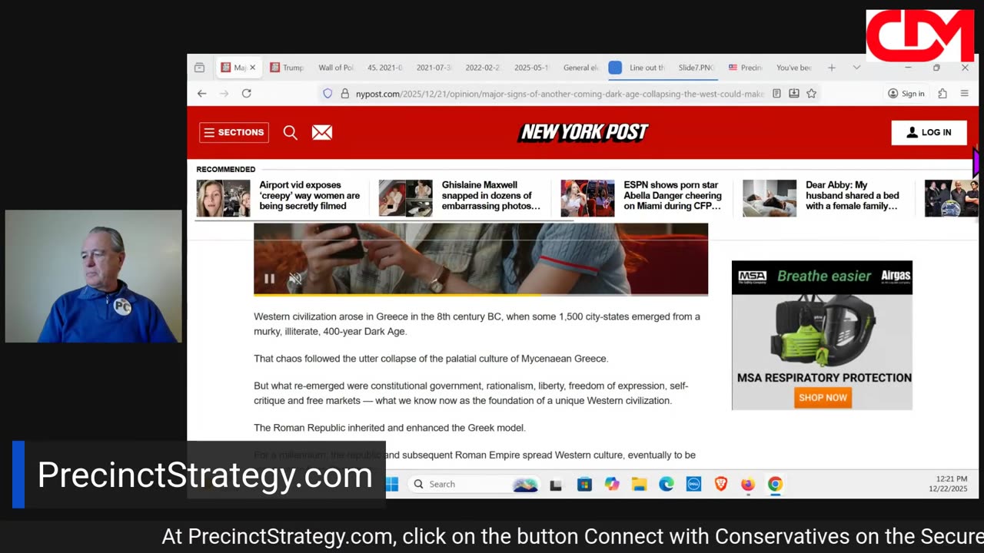Open Copilot from the taskbar
984x553 pixels.
(x=612, y=485)
